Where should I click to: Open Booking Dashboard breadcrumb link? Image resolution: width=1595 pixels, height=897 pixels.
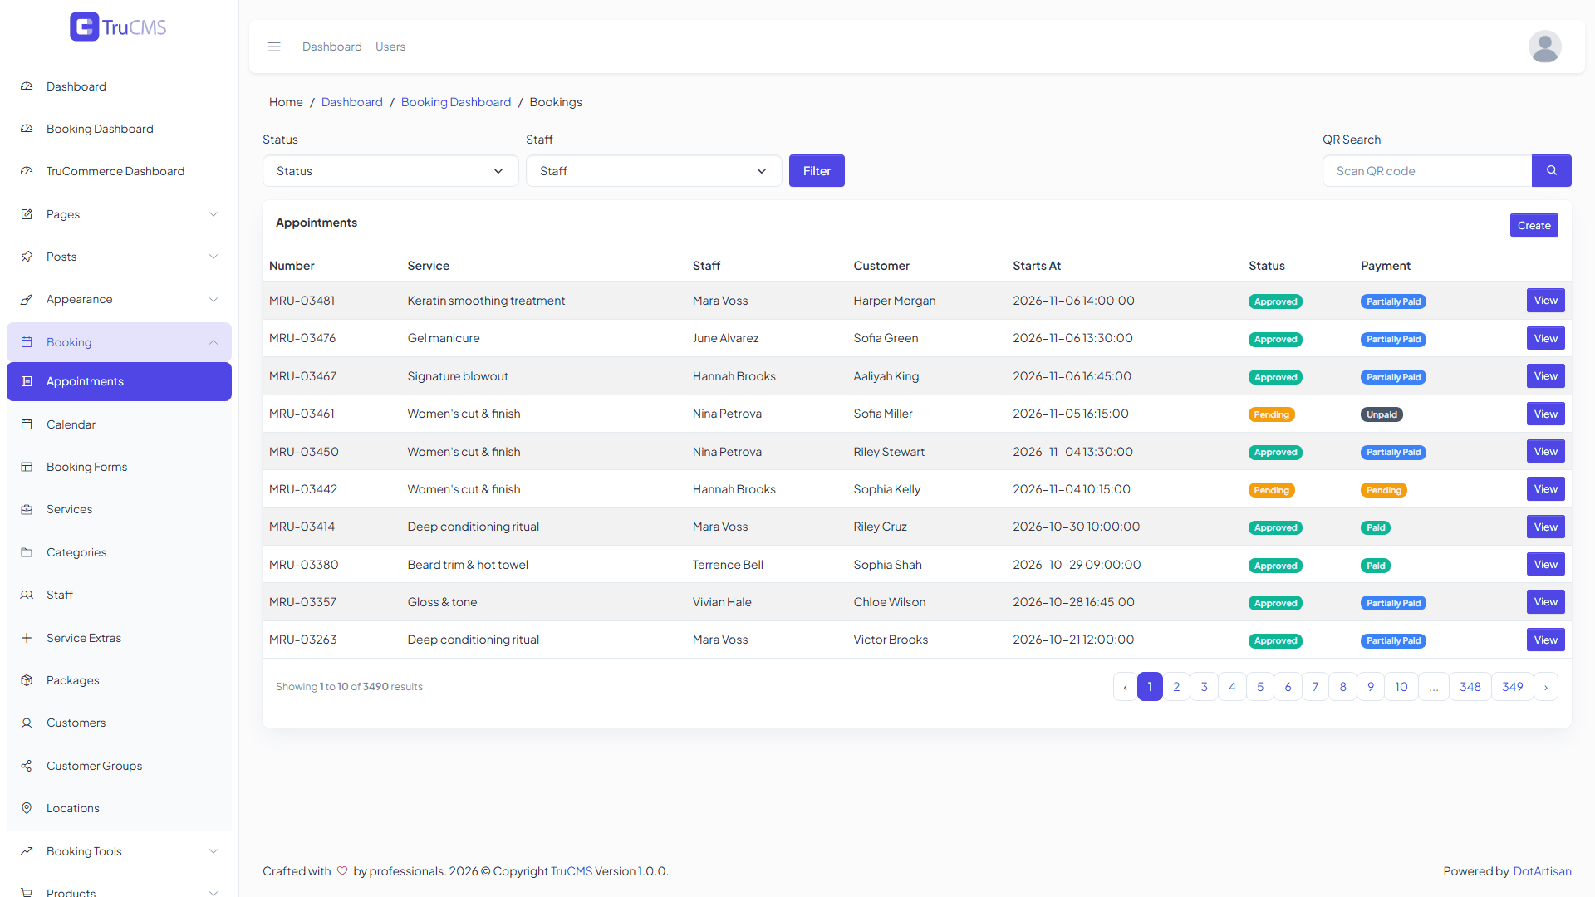point(456,102)
